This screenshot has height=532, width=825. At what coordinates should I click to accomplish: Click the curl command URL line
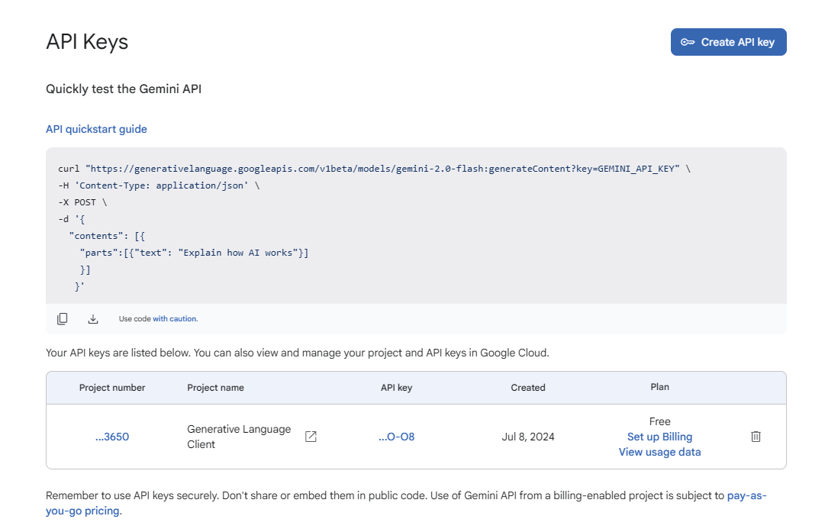point(374,169)
